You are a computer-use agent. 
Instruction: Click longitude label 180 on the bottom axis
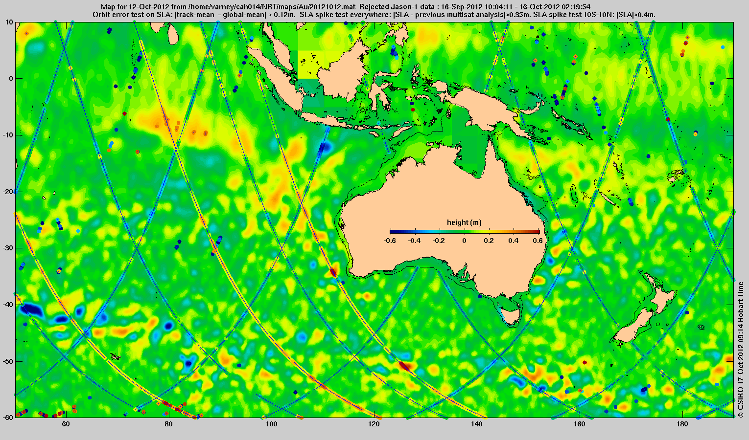[682, 424]
